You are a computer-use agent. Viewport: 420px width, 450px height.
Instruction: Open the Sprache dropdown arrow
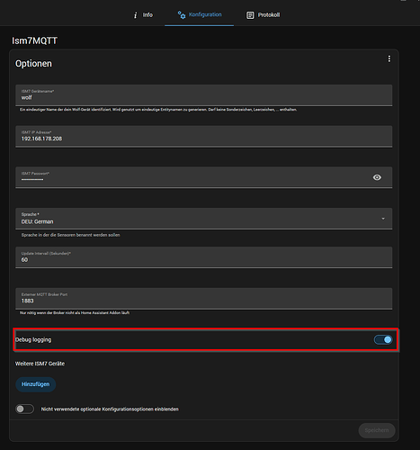383,219
